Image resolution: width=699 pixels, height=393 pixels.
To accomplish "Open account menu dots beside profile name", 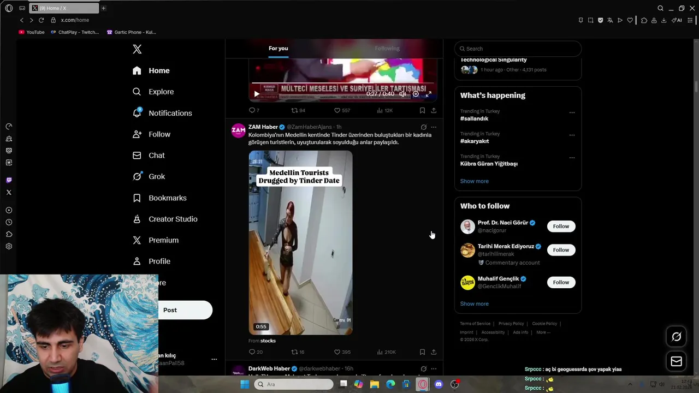I will [x=214, y=359].
